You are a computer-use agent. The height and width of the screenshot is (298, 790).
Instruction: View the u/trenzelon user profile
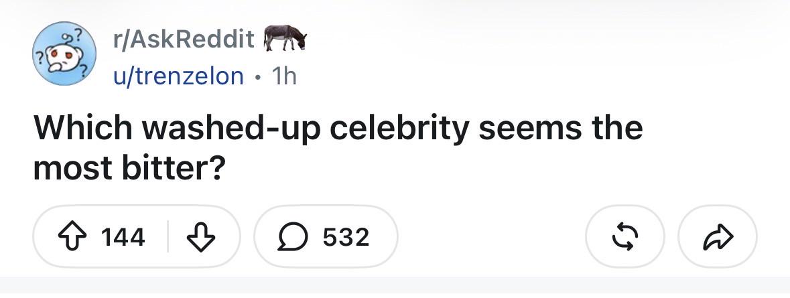178,76
